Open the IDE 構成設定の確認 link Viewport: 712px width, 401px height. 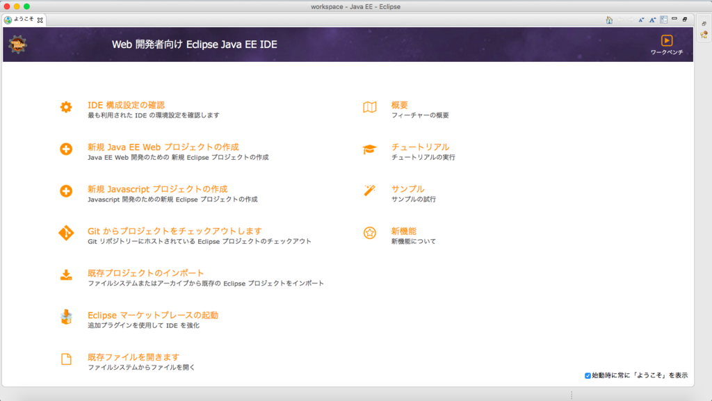tap(127, 105)
